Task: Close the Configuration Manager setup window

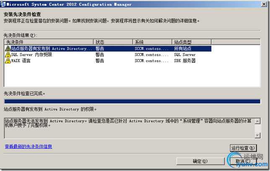Action: (x=264, y=4)
